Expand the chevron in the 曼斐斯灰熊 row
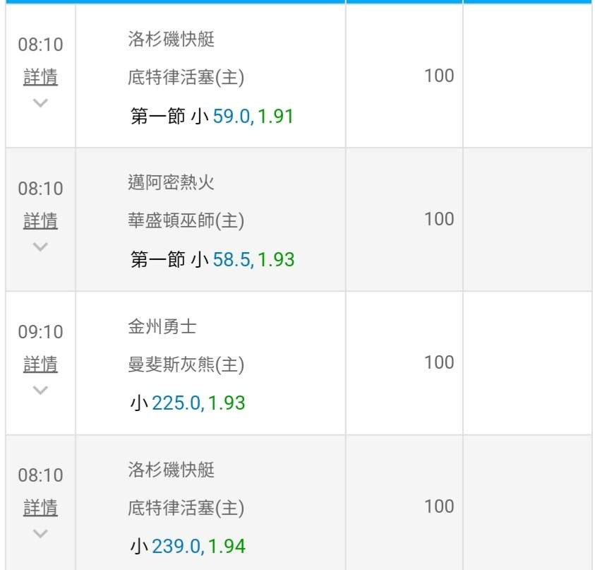Screen dimensions: 595x570 (40, 390)
